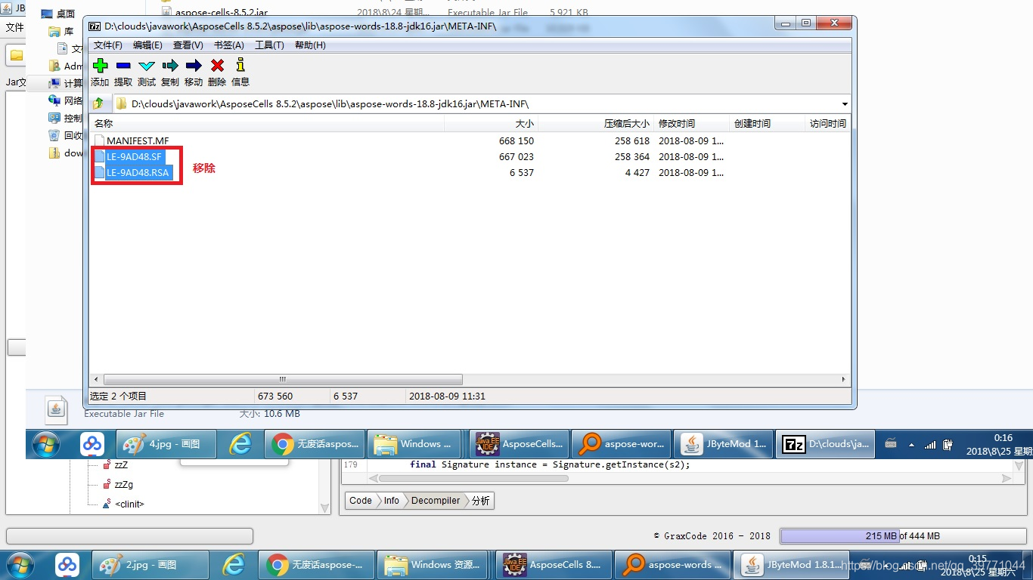Select 桌面 in the Explorer sidebar
The height and width of the screenshot is (580, 1033).
click(x=57, y=14)
